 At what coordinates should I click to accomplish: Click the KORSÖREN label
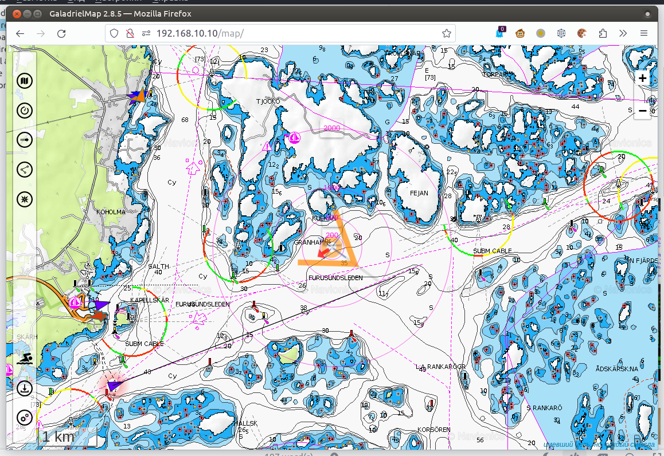coord(433,430)
